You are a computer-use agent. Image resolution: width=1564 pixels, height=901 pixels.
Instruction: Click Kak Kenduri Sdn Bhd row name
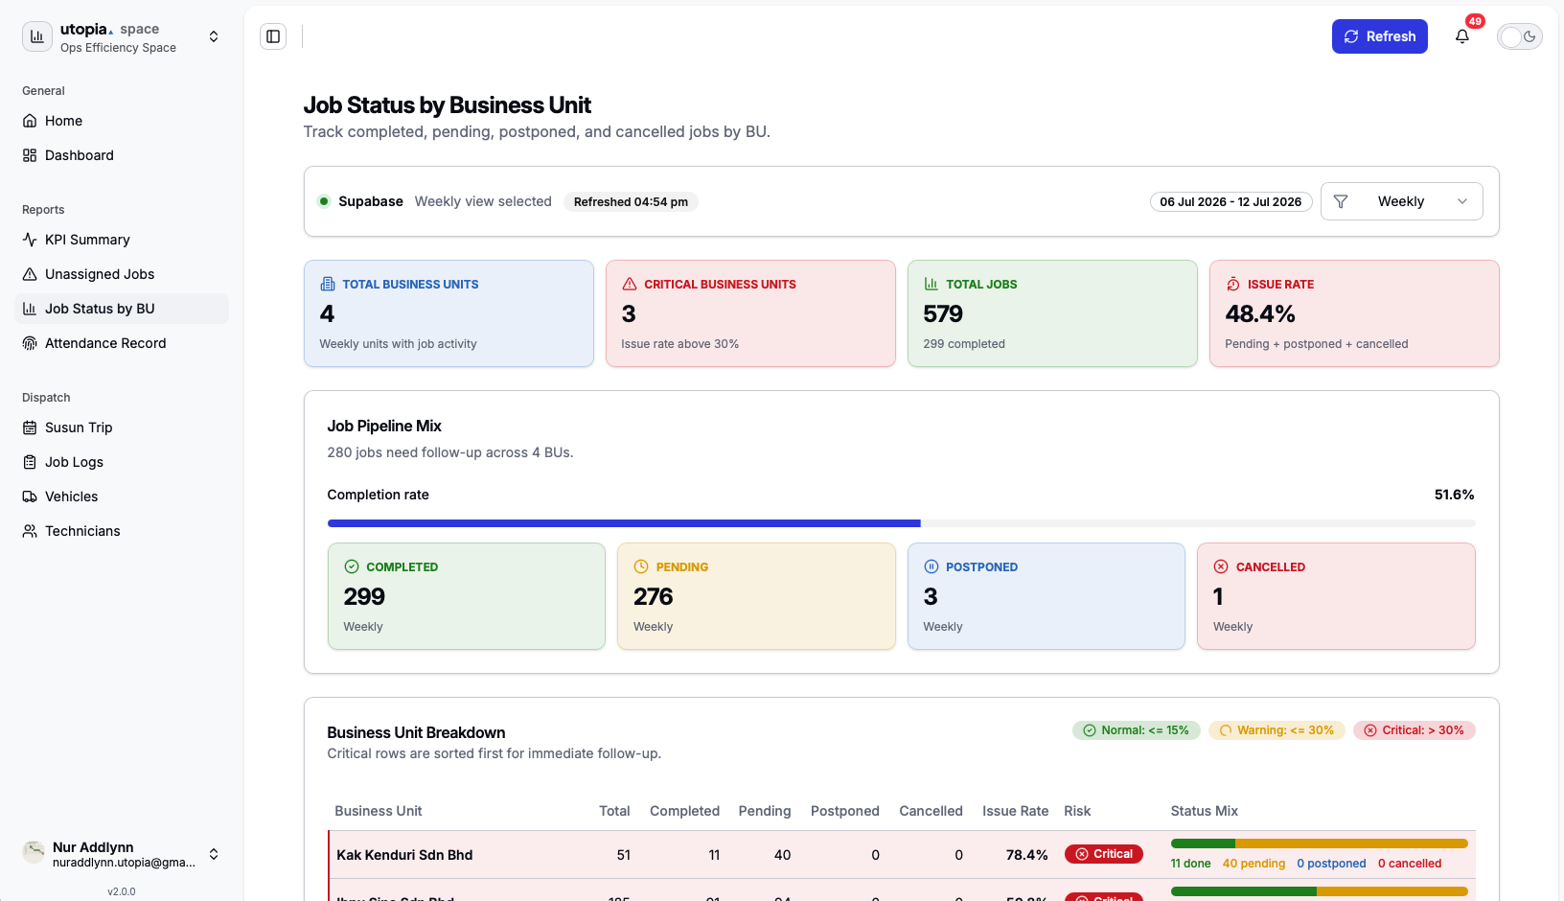pos(404,855)
